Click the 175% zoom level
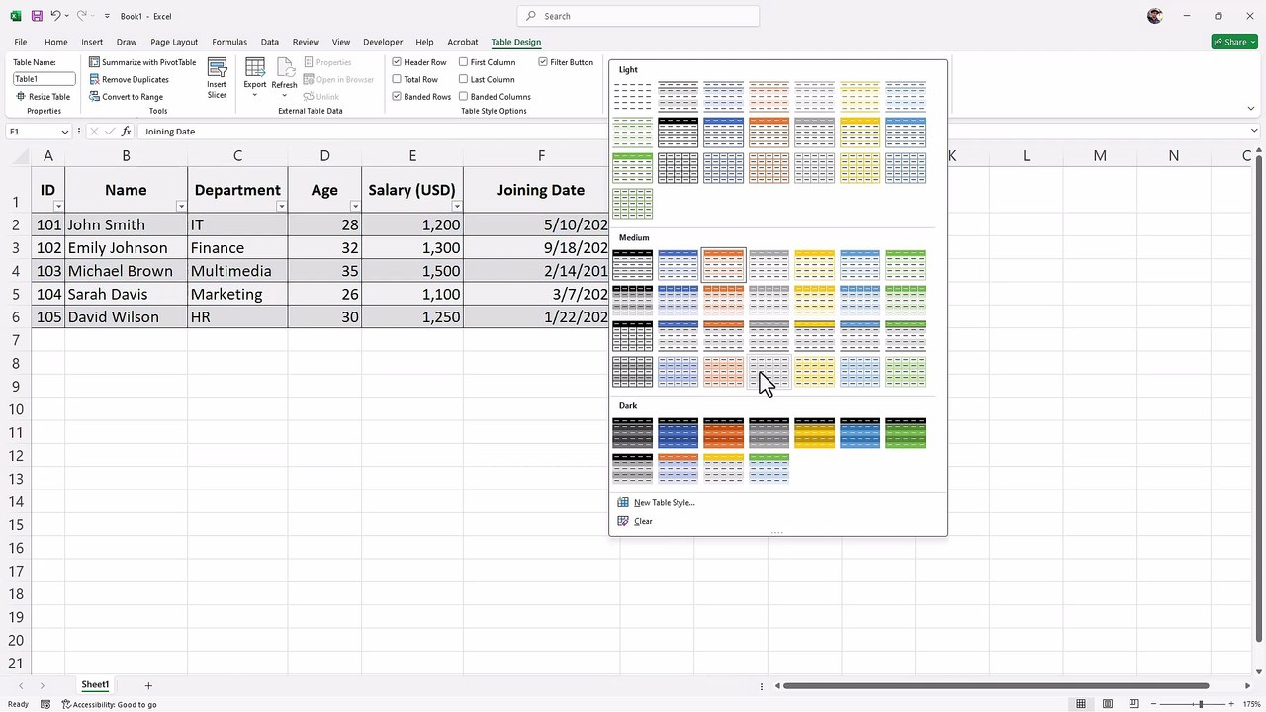 pyautogui.click(x=1253, y=704)
